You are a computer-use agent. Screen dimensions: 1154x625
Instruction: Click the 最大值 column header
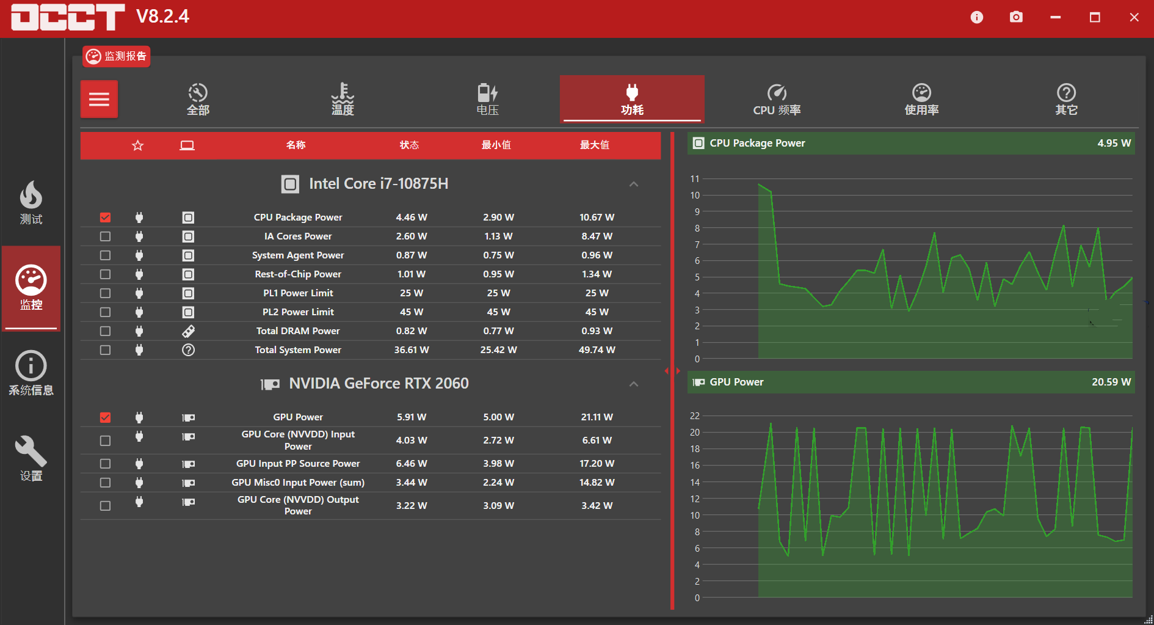pos(594,145)
